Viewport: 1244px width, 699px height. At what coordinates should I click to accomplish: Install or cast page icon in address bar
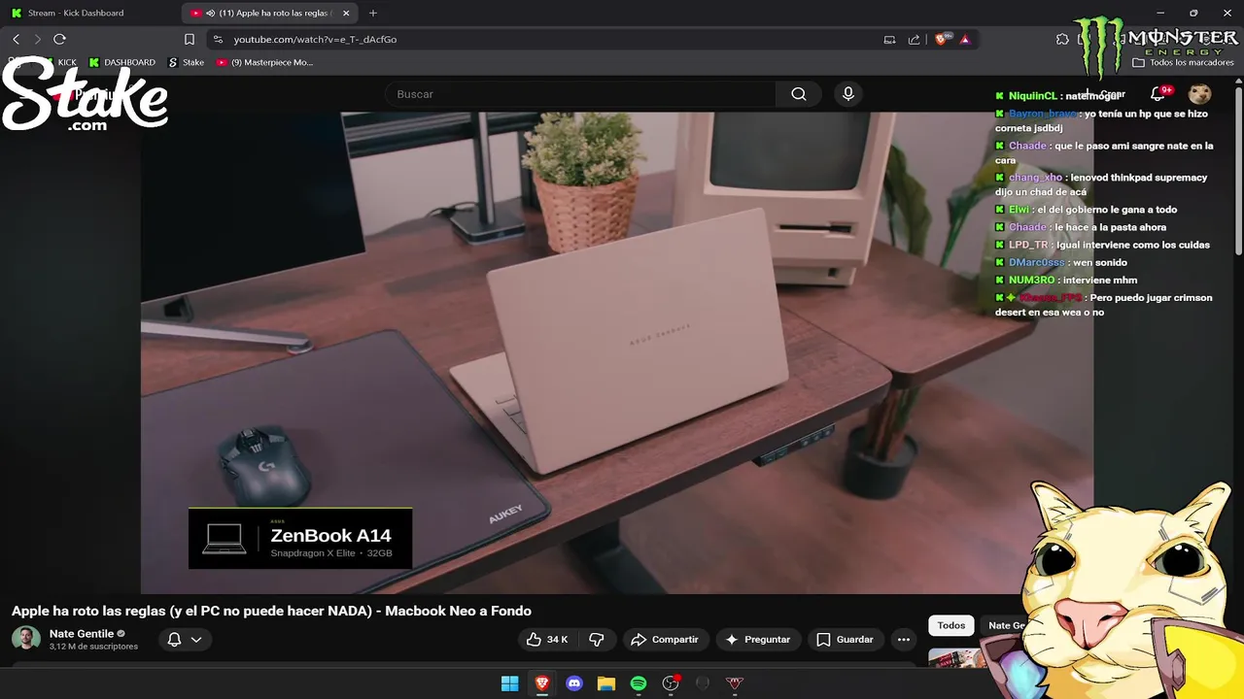[889, 39]
